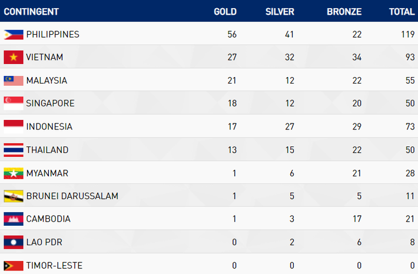Sort by the SILVER column header
The height and width of the screenshot is (274, 418).
(280, 12)
